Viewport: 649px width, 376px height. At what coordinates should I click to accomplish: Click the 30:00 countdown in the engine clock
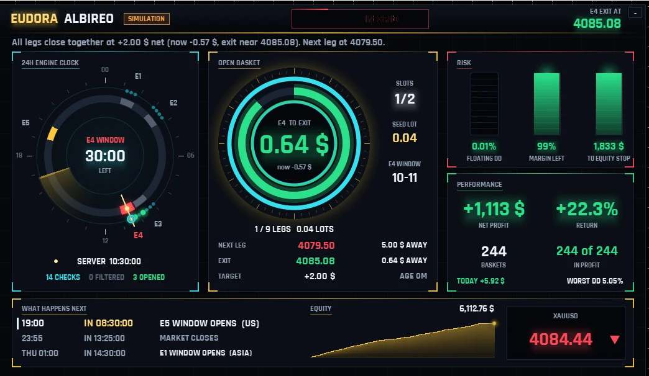click(x=105, y=156)
